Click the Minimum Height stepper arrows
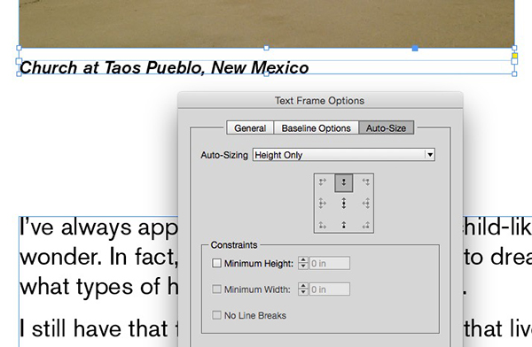Screen dimensions: 532x347 (303, 263)
